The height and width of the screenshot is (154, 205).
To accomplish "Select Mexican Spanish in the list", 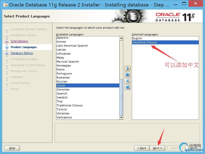I will point(88,62).
